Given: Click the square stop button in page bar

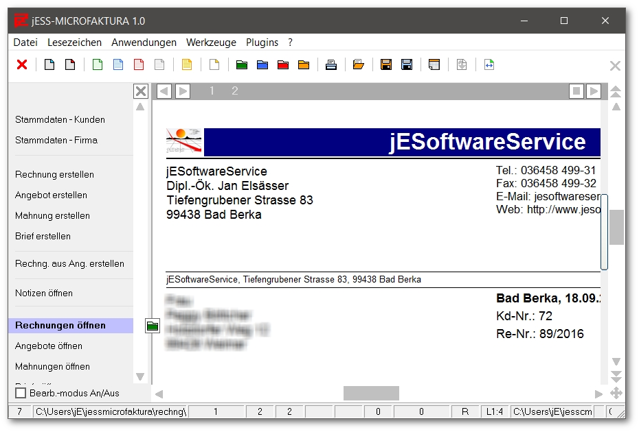Looking at the screenshot, I should [576, 91].
